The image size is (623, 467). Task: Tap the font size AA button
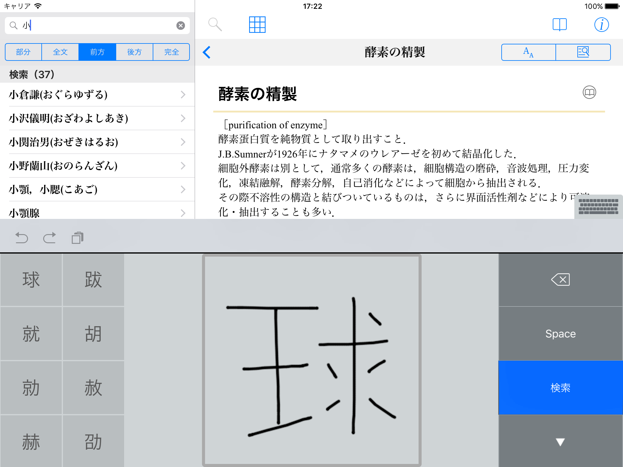[528, 52]
